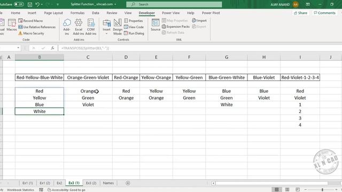Image resolution: width=342 pixels, height=192 pixels.
Task: Click the Cancel formula X icon
Action: coord(34,48)
